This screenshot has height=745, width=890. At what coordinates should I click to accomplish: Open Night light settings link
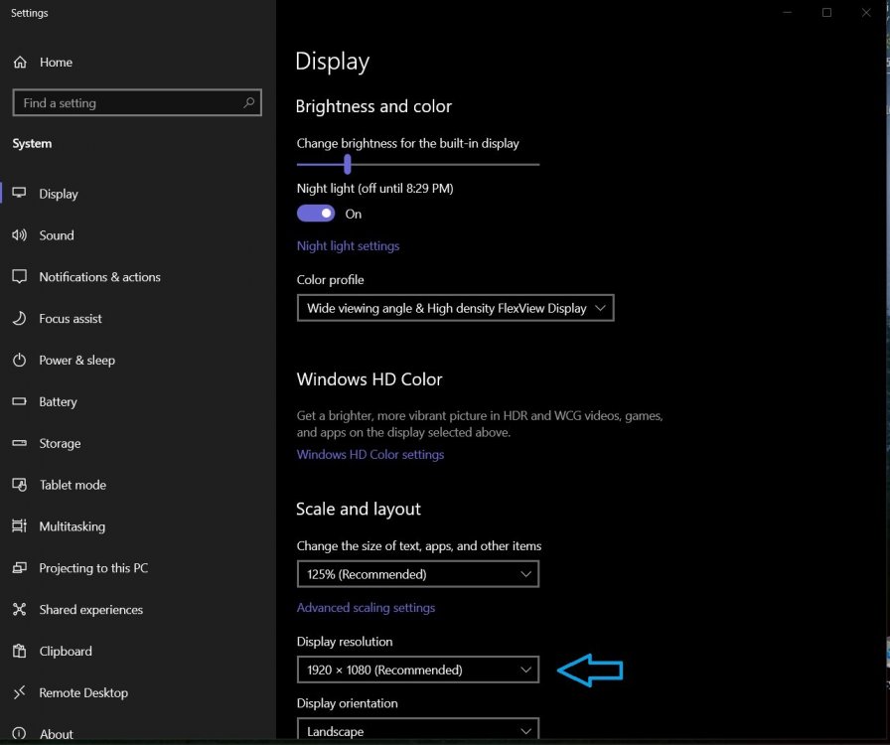pyautogui.click(x=348, y=246)
